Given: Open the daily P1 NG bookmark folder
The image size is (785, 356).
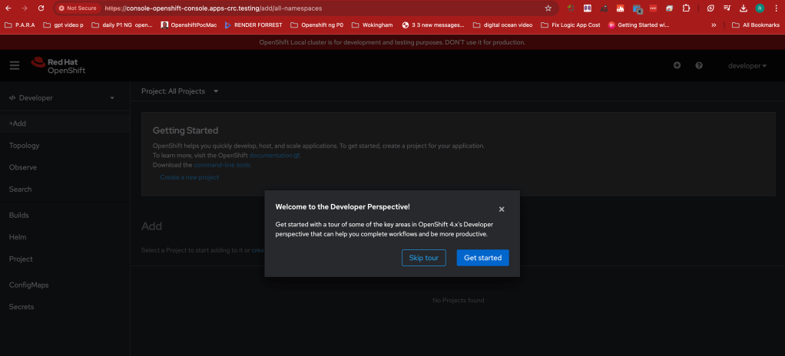Looking at the screenshot, I should tap(122, 25).
